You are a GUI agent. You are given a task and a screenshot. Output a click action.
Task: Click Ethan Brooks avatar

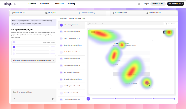click(x=61, y=79)
